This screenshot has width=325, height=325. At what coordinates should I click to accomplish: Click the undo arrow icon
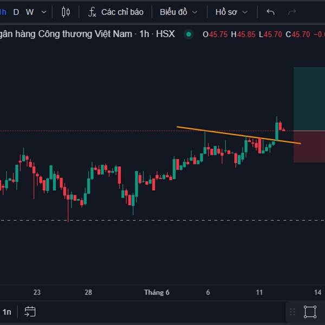[x=270, y=12]
